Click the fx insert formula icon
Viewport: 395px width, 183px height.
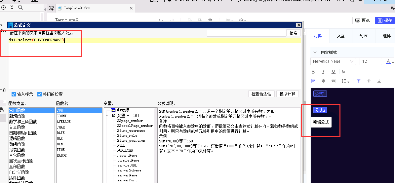(x=343, y=72)
